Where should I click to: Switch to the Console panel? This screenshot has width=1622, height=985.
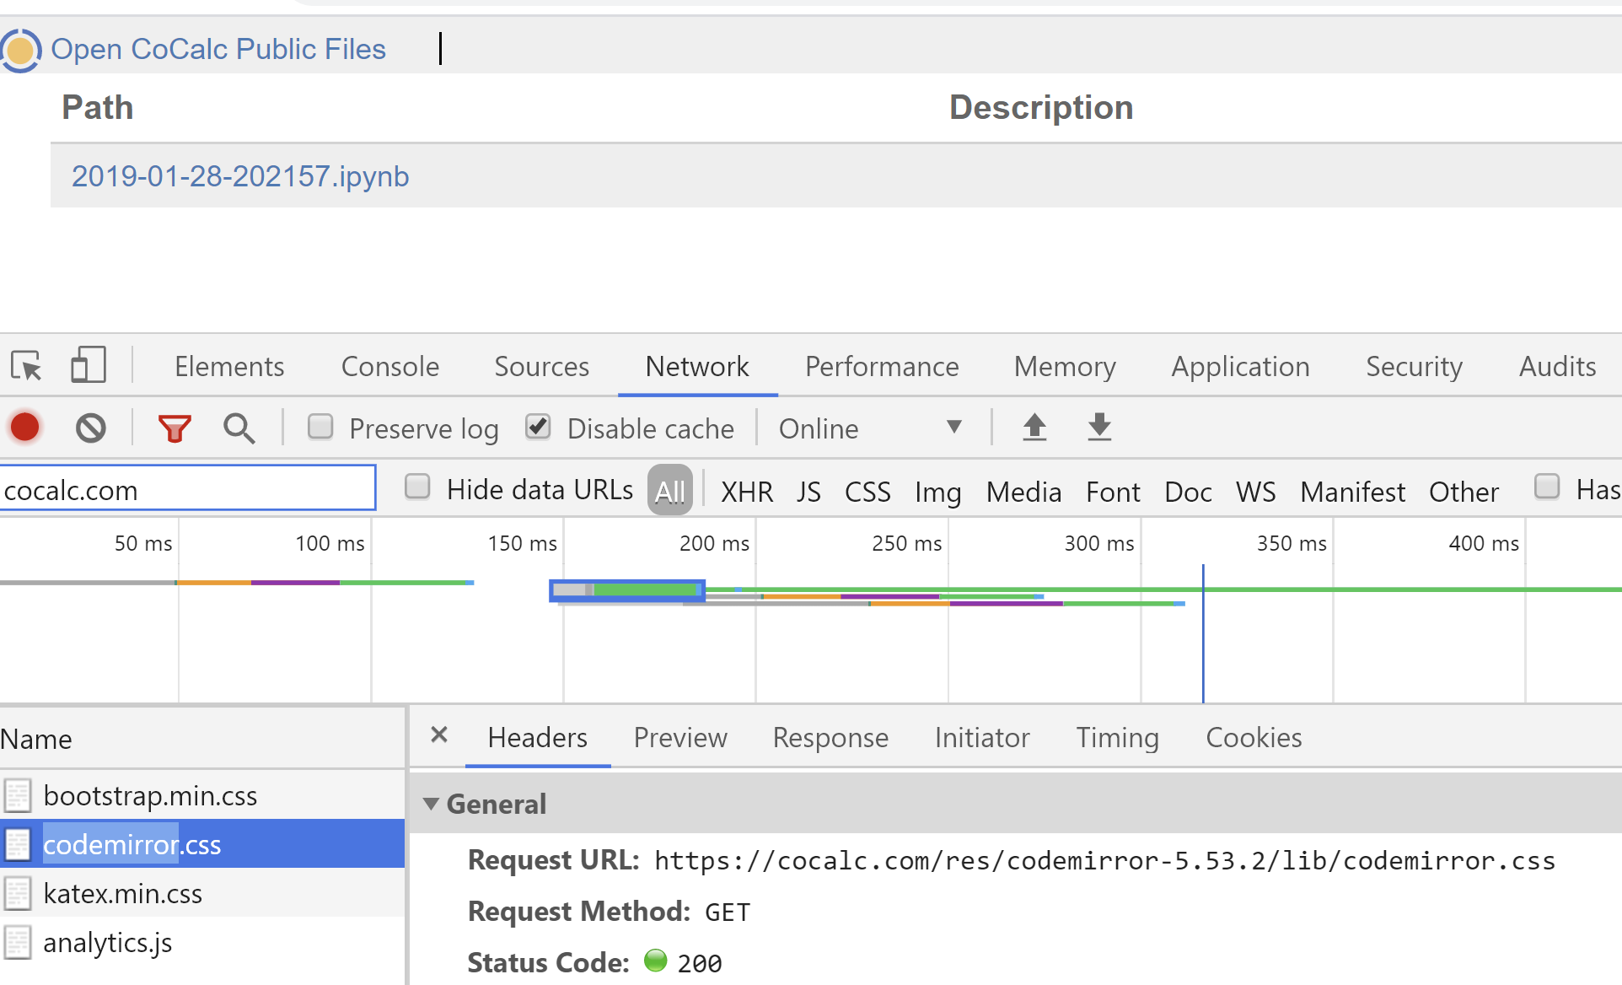[x=389, y=366]
